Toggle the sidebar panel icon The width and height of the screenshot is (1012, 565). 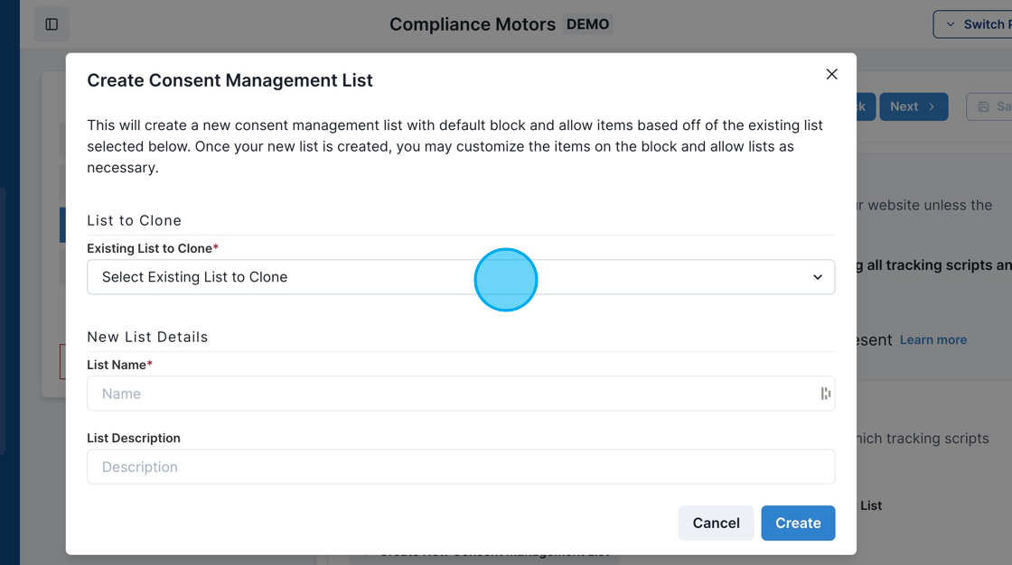click(x=52, y=24)
